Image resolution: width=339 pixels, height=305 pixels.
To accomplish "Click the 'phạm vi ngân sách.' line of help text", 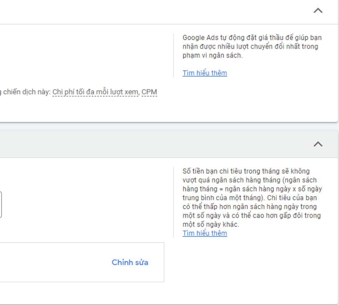I will 212,56.
